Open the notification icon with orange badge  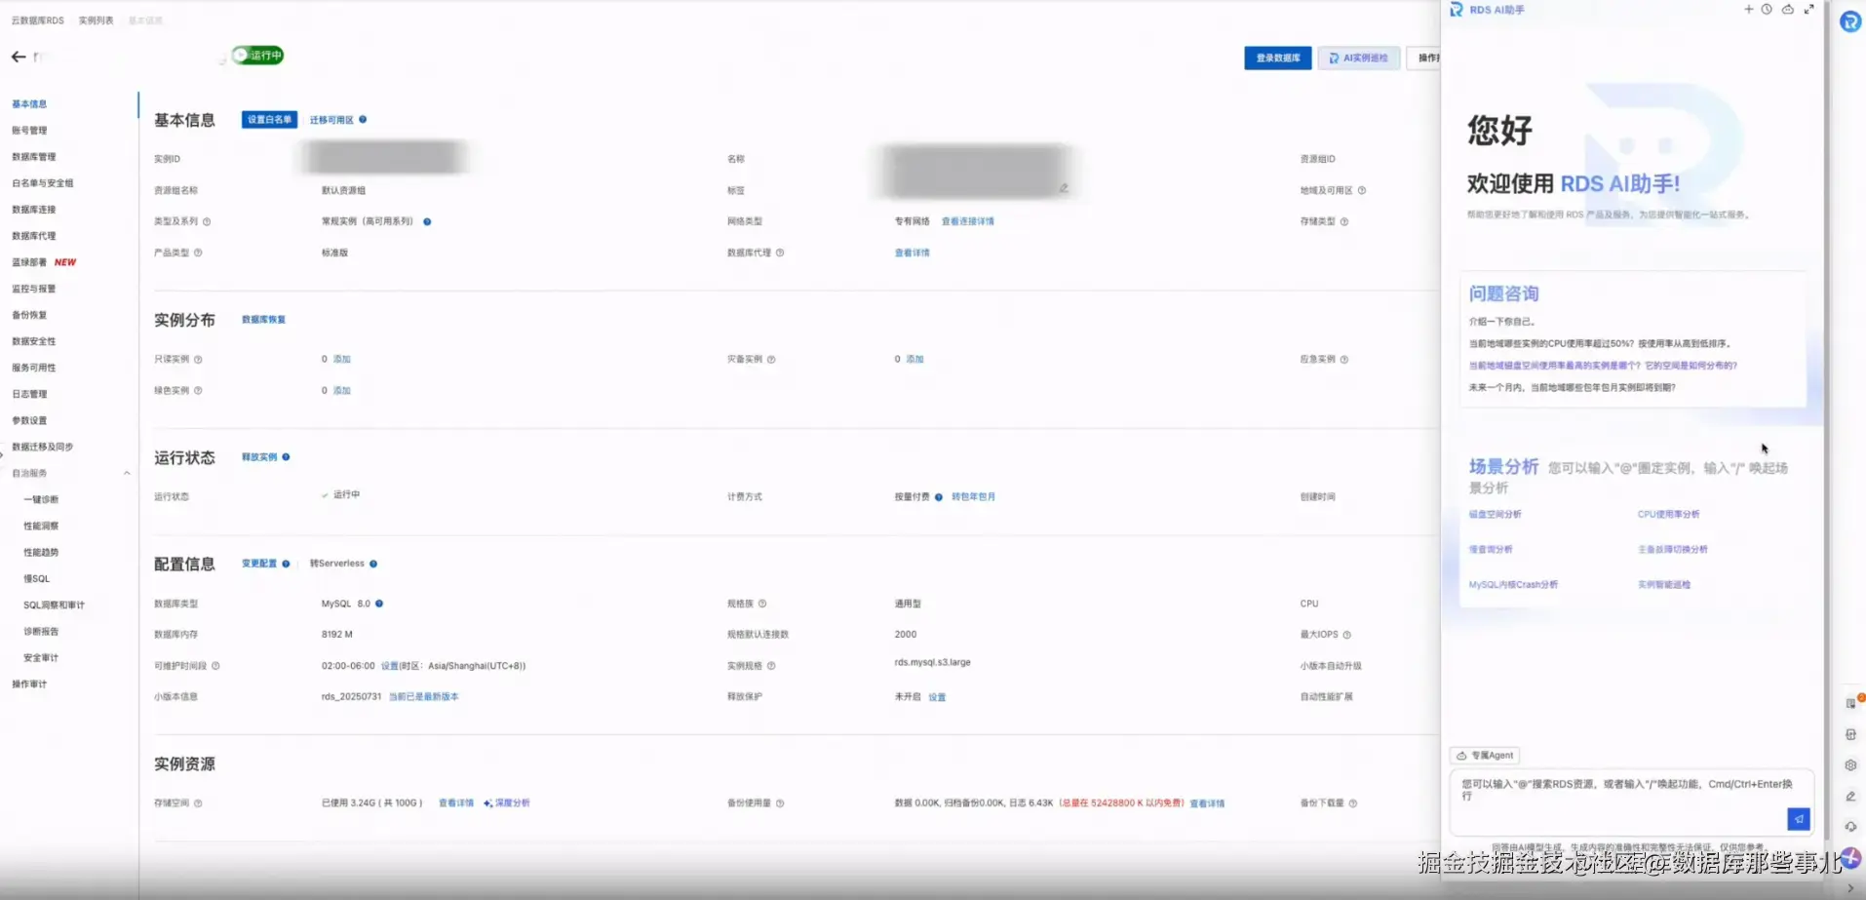point(1851,702)
